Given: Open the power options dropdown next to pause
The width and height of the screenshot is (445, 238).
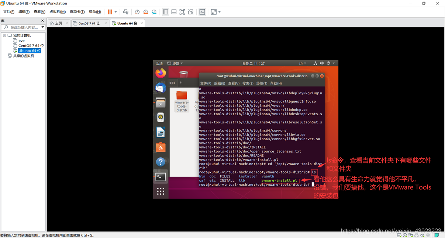Looking at the screenshot, I should 115,12.
